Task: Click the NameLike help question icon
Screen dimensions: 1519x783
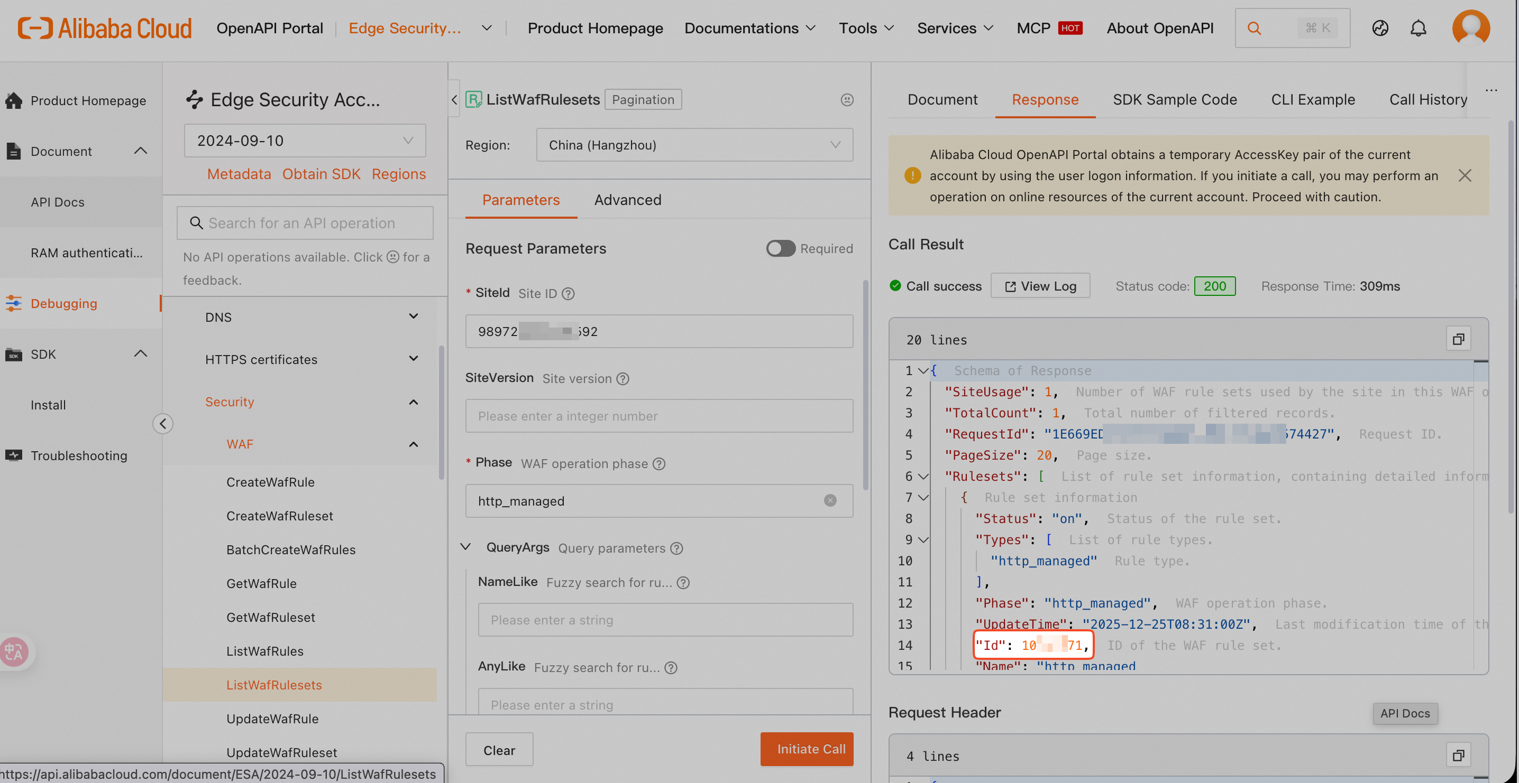Action: click(x=683, y=583)
